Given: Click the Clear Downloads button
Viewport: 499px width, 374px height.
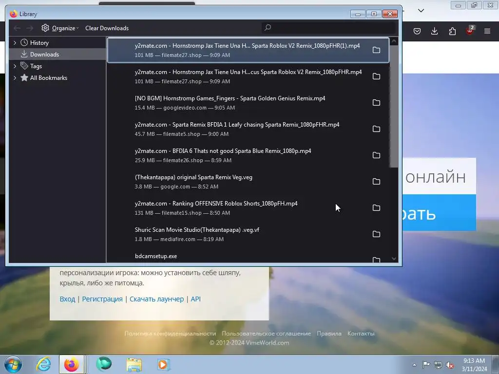Looking at the screenshot, I should tap(107, 28).
